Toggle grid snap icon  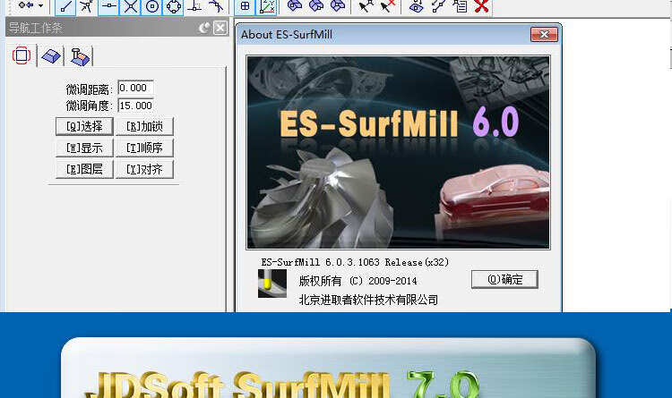tap(246, 6)
